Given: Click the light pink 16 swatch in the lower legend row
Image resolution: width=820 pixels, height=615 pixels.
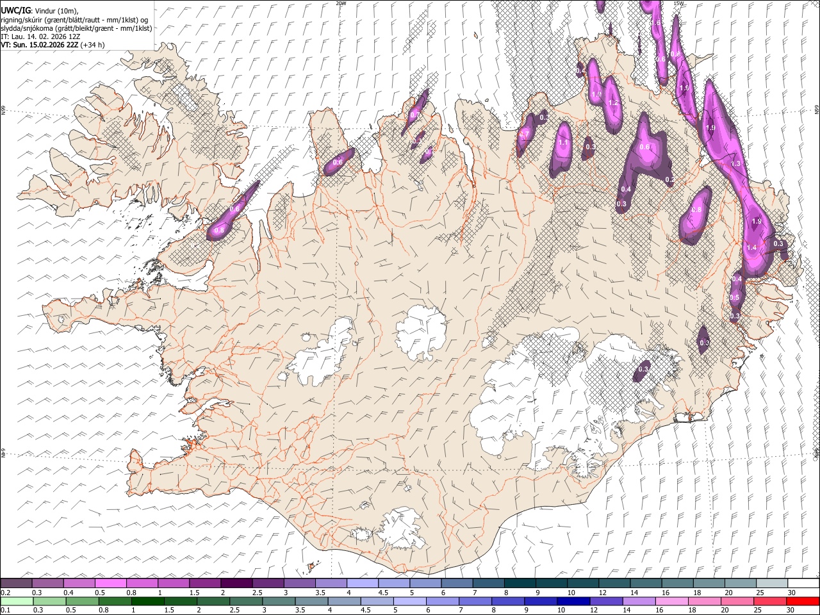Looking at the screenshot, I should coord(672,601).
